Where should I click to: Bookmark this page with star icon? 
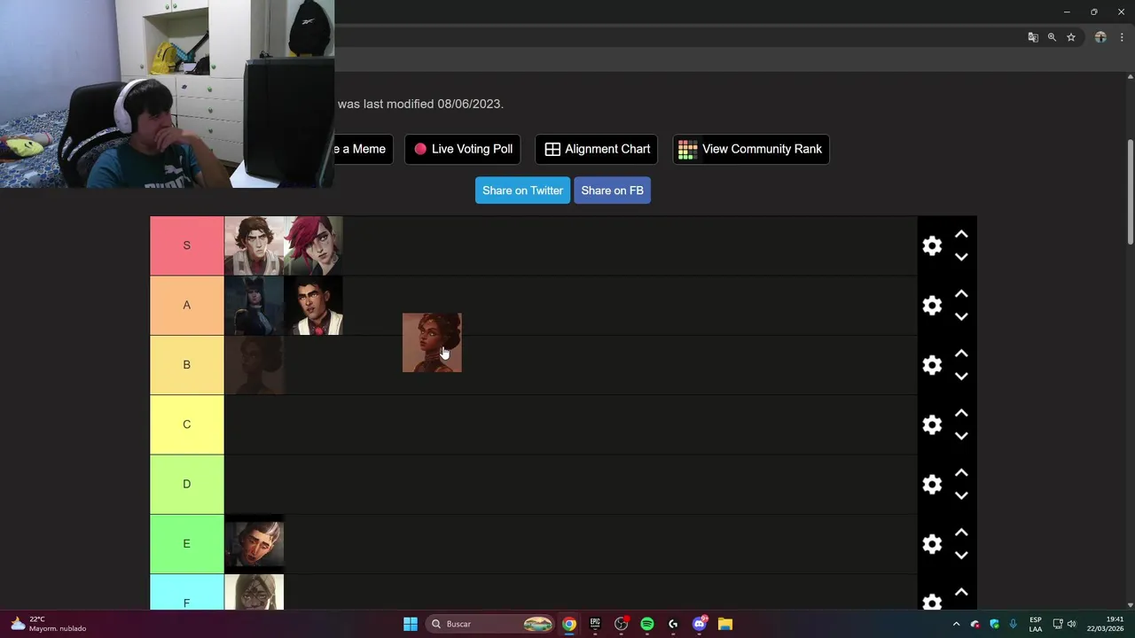(1071, 37)
